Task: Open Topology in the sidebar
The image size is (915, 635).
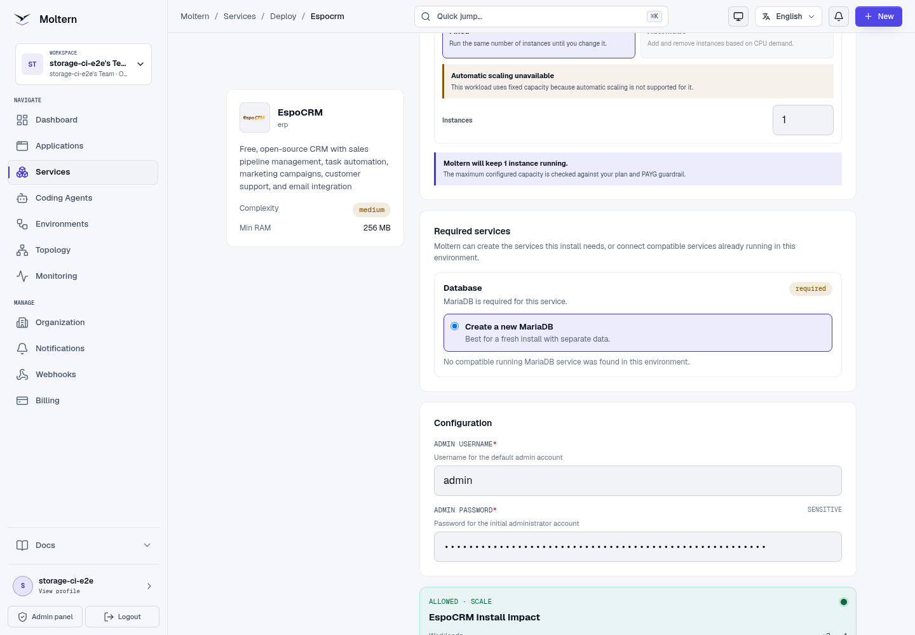Action: pos(83,250)
